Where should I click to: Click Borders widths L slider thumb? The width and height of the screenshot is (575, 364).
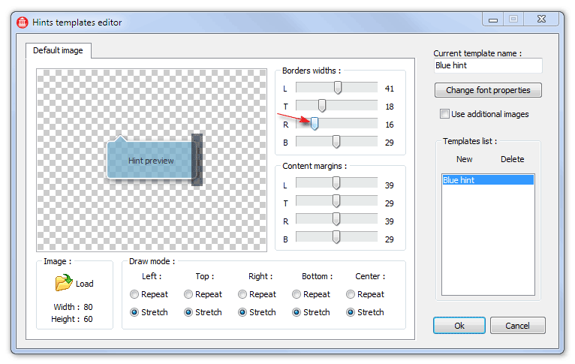[x=338, y=88]
